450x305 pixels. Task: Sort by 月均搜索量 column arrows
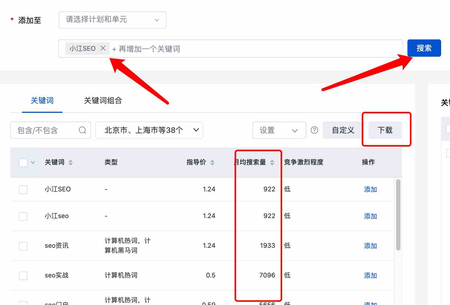click(272, 162)
